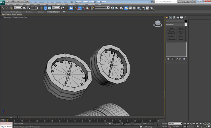The height and width of the screenshot is (128, 211).
Task: Open the Rendering menu
Action: tap(71, 4)
